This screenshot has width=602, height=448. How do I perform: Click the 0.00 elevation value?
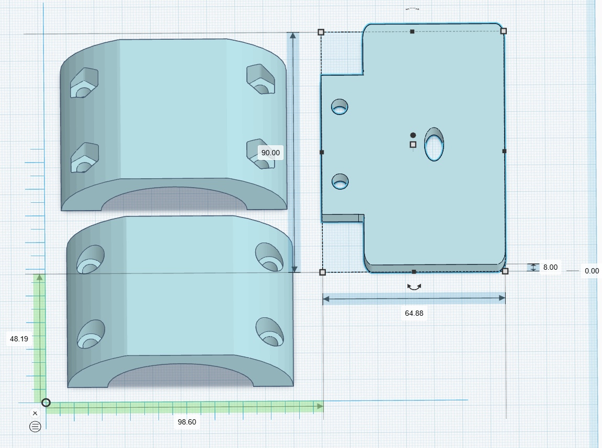[x=592, y=271]
